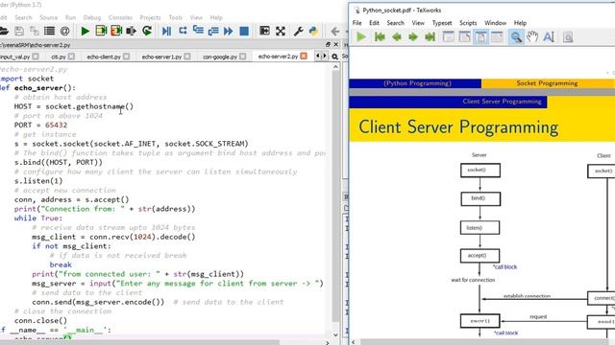
Task: Click Spyder's Save all files icon
Action: click(x=35, y=31)
